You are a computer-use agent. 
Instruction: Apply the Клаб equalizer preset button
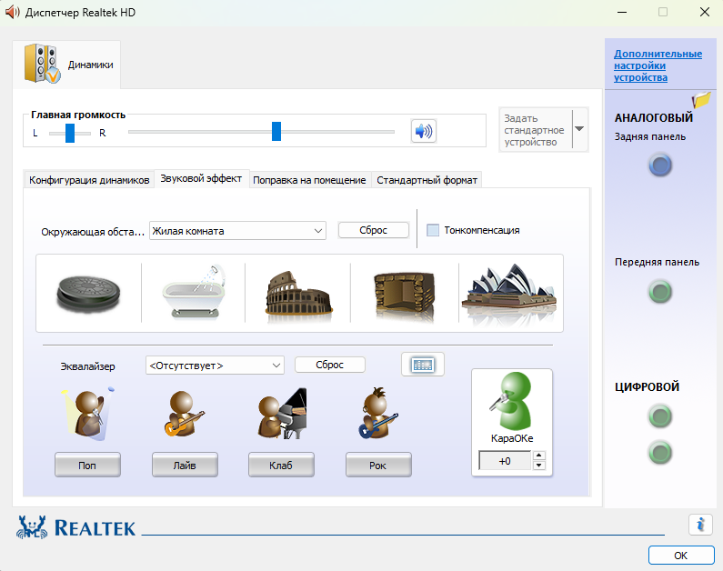click(281, 465)
